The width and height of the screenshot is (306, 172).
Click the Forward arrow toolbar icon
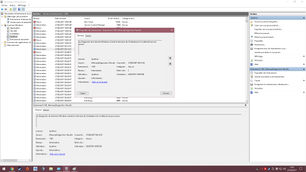pyautogui.click(x=6, y=10)
